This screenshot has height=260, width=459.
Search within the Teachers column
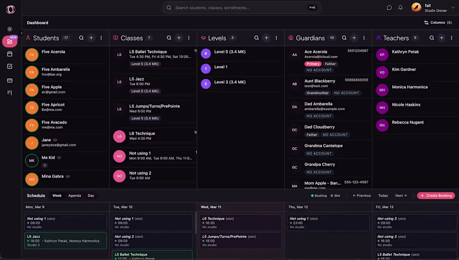432,38
